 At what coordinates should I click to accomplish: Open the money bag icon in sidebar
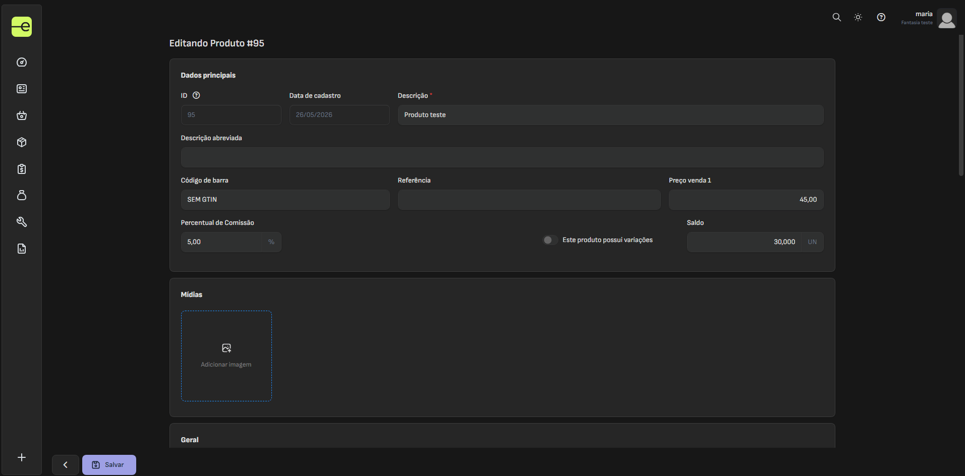point(22,195)
